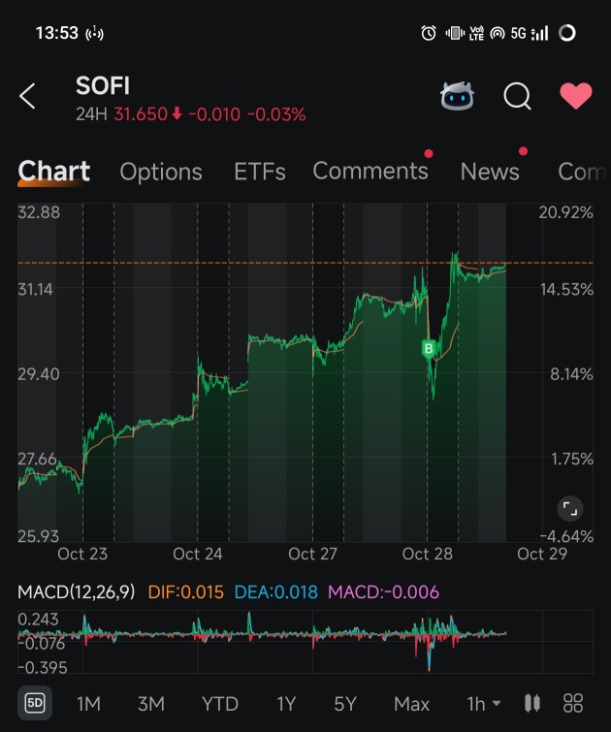Open the grid layout icon

click(573, 703)
